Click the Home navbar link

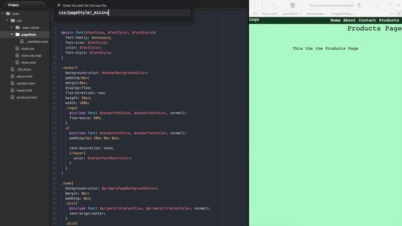pyautogui.click(x=335, y=20)
